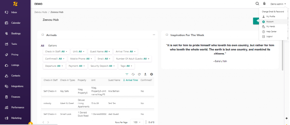Click the filter list icon above table
290x125 pixels.
[127, 74]
